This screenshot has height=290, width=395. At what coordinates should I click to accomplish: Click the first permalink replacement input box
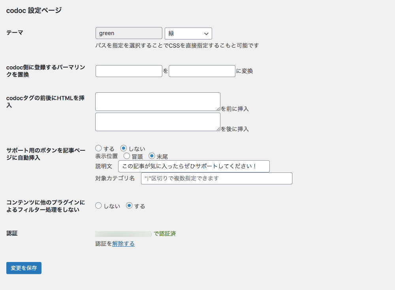coord(129,71)
